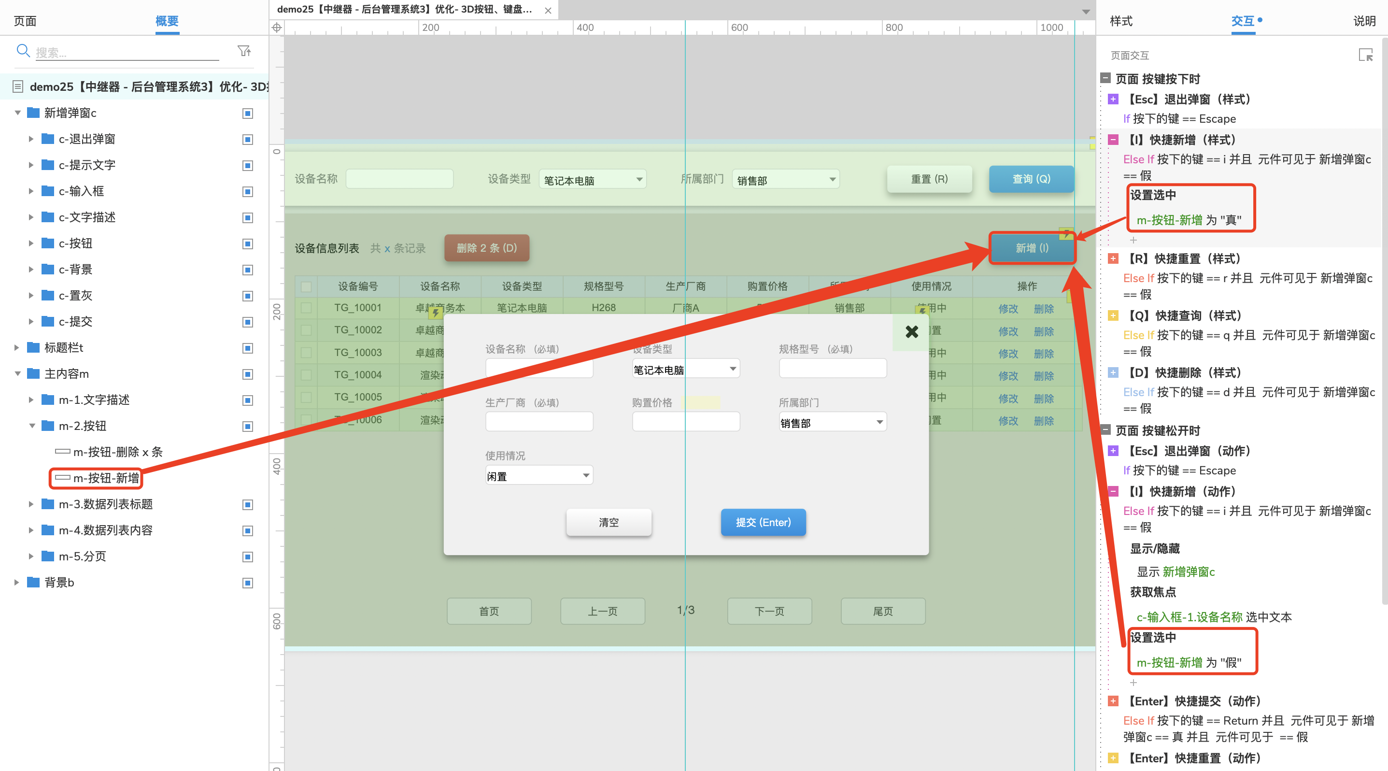Click the 清空 button in the popup
Screen dimensions: 1388x771
click(609, 522)
